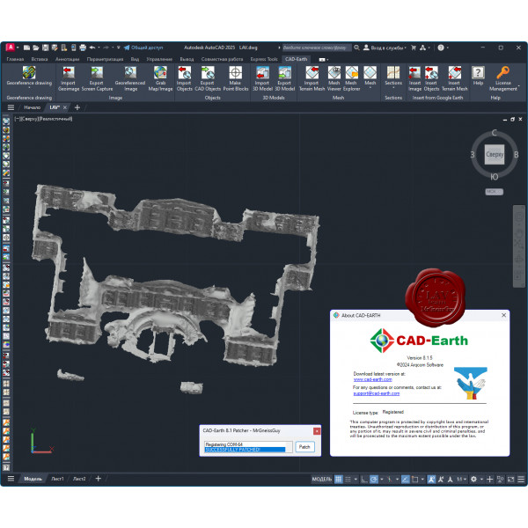The image size is (528, 528).
Task: Select Insert Objects from Google Earth
Action: click(x=431, y=79)
